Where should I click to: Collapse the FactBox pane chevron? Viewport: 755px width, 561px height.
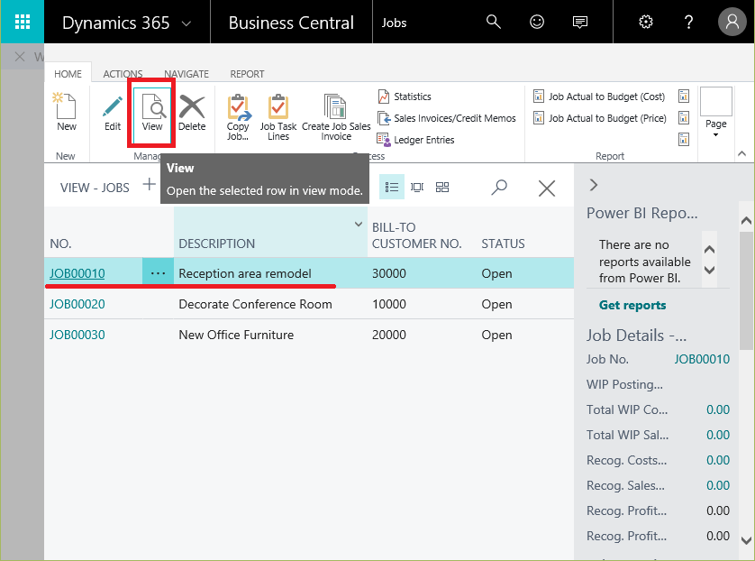[x=593, y=185]
